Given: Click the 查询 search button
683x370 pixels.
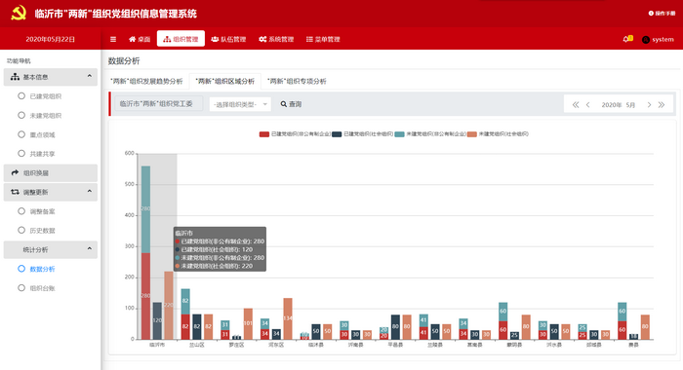Looking at the screenshot, I should coord(291,104).
